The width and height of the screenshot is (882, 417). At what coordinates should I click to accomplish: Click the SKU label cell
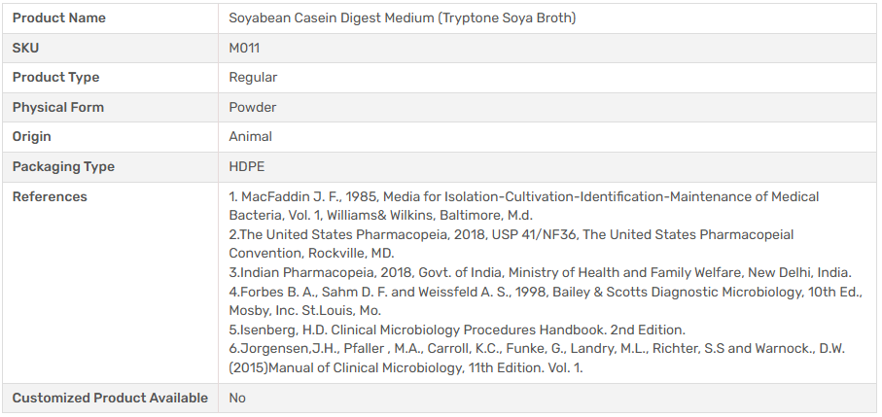(26, 48)
